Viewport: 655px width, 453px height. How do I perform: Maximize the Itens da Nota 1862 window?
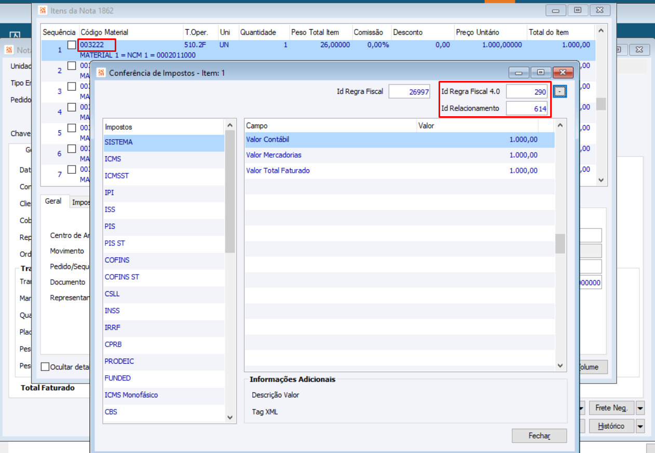[x=578, y=10]
